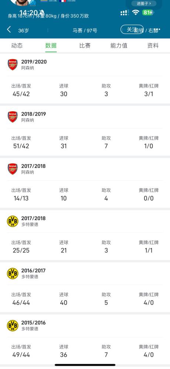The height and width of the screenshot is (369, 170).
Task: Open the 资料 tab
Action: coord(153,46)
